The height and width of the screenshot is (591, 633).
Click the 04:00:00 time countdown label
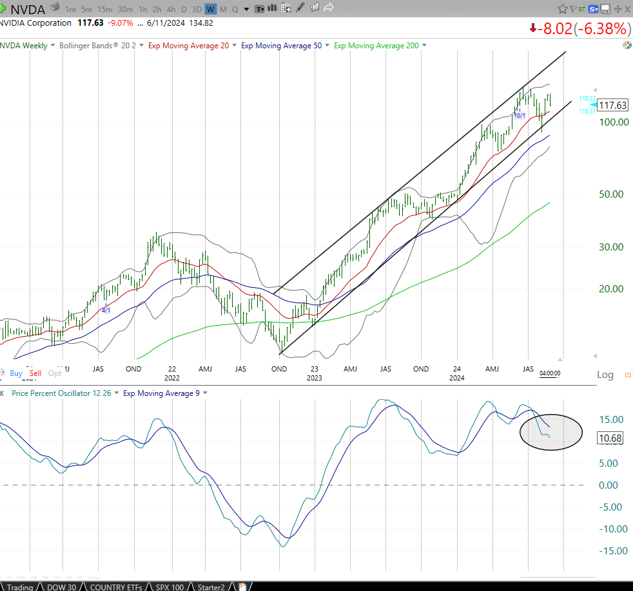coord(550,373)
